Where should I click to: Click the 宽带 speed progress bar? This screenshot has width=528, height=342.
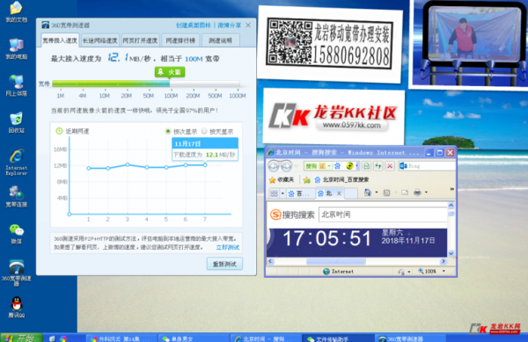pyautogui.click(x=146, y=84)
